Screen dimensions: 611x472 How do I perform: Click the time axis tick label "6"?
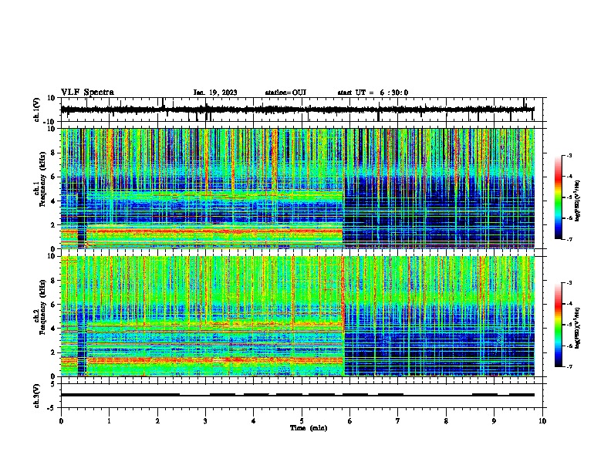pos(349,421)
